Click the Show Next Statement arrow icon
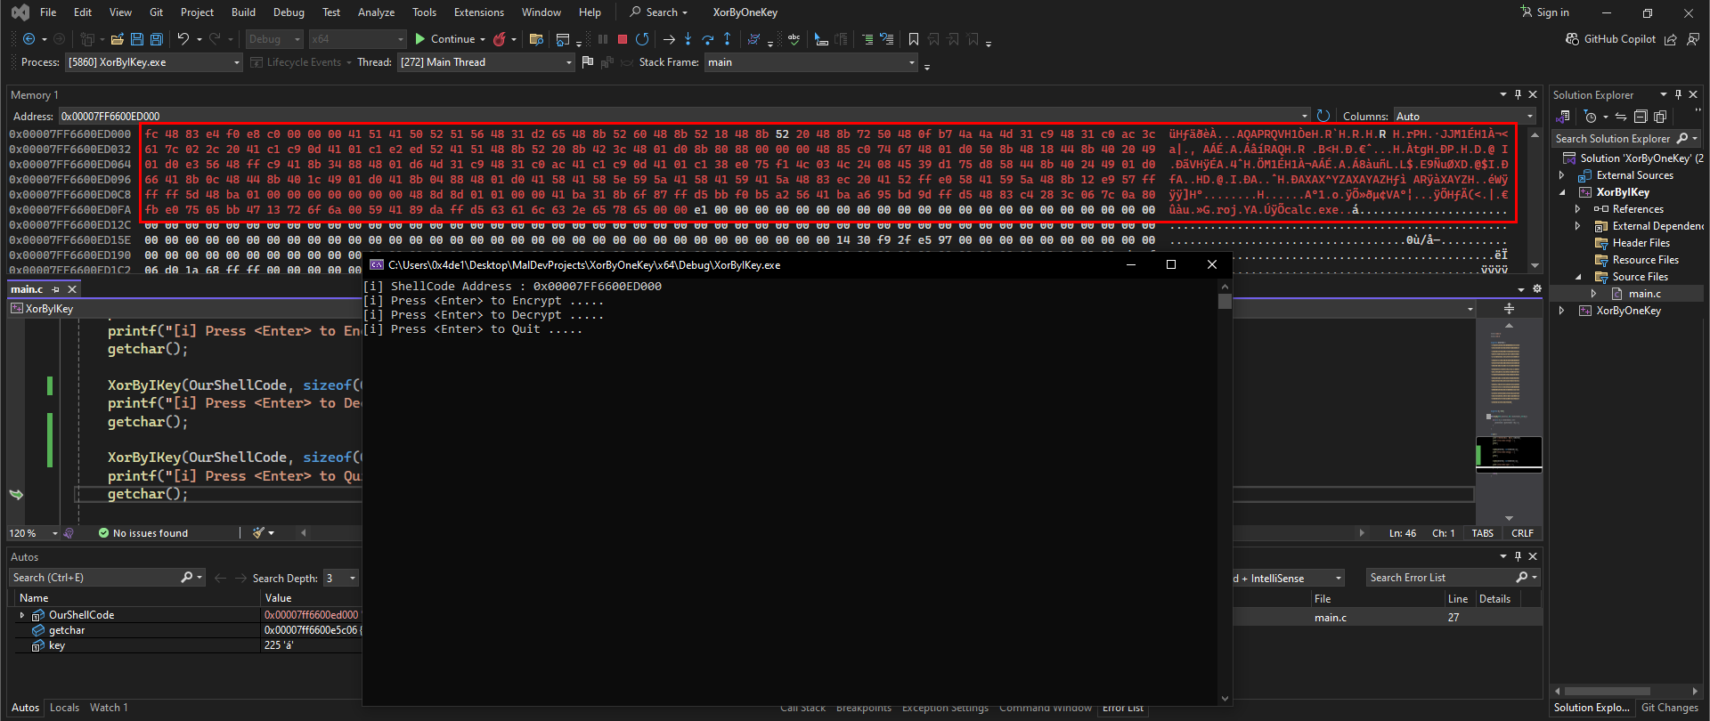1710x721 pixels. coord(669,39)
